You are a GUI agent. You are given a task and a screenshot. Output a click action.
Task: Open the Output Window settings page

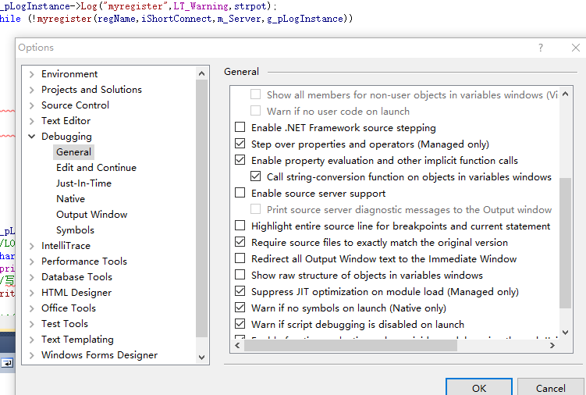tap(91, 215)
